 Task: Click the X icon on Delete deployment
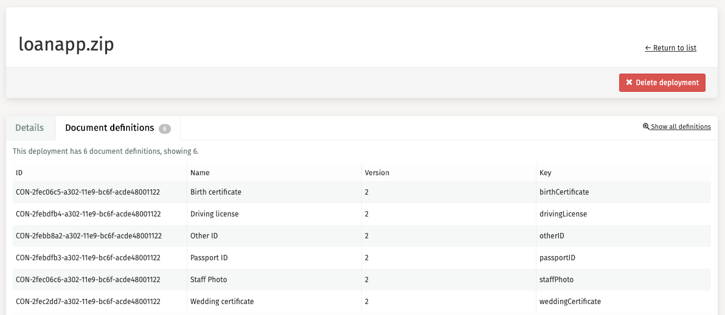pyautogui.click(x=629, y=83)
